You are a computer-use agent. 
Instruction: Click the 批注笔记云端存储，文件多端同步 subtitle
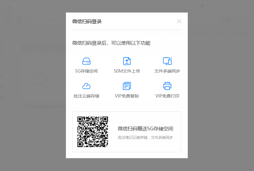[145, 138]
